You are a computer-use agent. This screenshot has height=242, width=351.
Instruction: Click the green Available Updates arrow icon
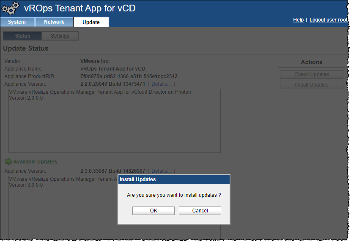[x=8, y=162]
